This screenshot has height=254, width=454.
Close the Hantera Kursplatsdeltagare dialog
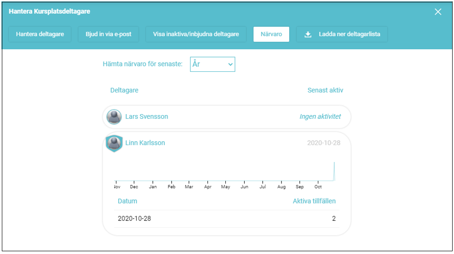(438, 12)
